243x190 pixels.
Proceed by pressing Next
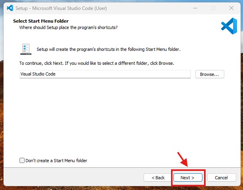[188, 177]
